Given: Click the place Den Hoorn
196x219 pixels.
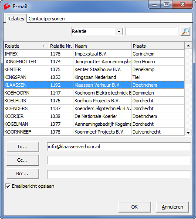Looking at the screenshot, I should [144, 62].
